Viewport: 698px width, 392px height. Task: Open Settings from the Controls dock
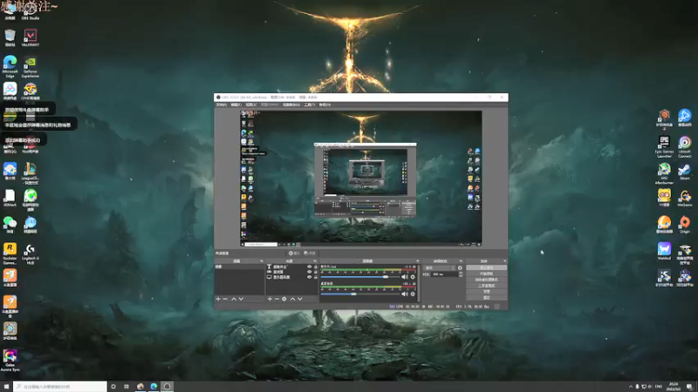point(486,292)
